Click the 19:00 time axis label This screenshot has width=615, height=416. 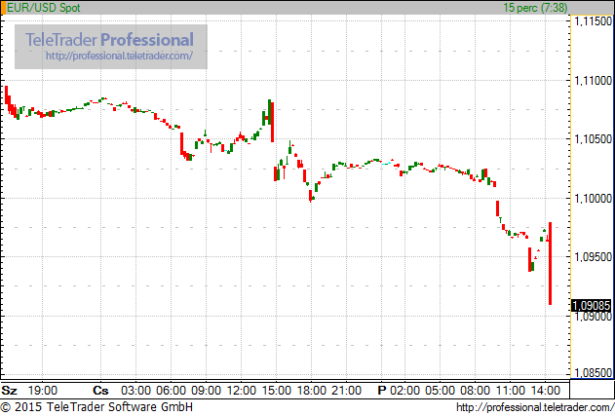pos(43,391)
